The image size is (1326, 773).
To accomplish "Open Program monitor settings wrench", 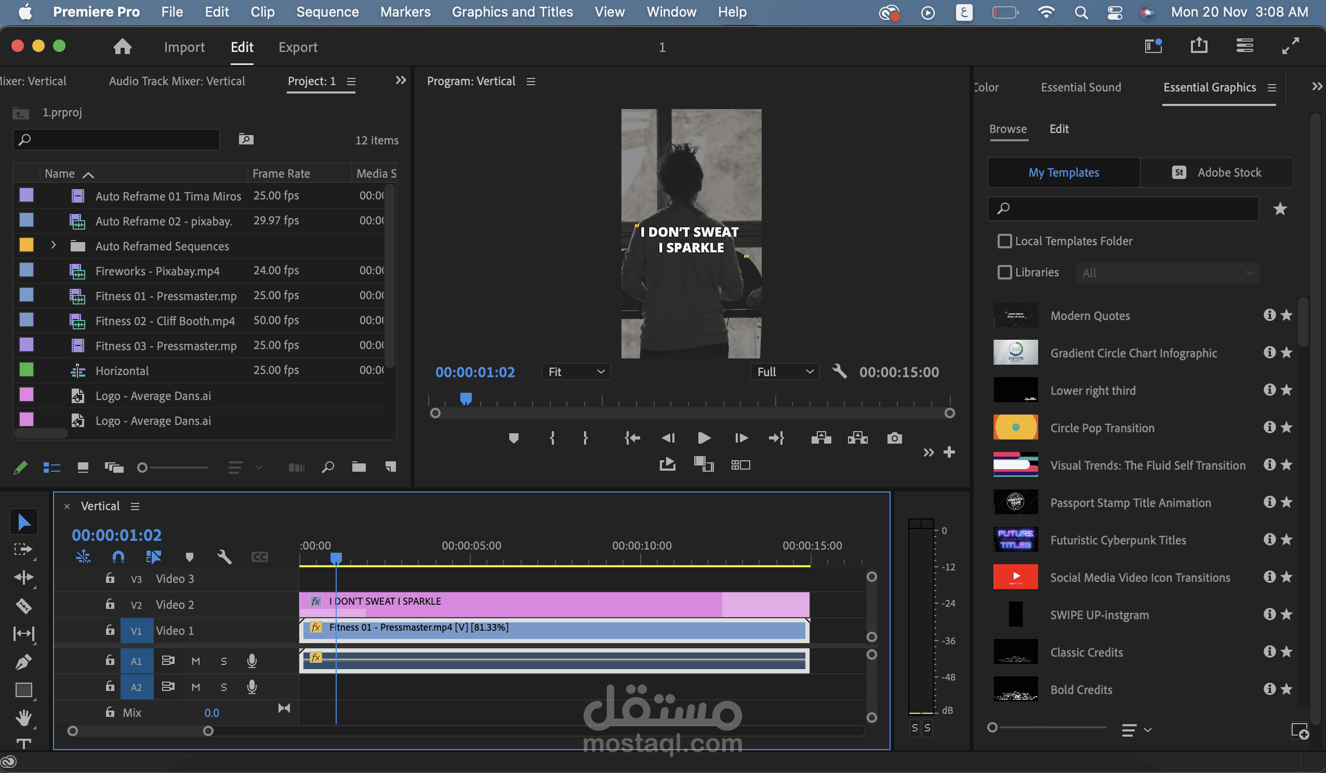I will point(839,371).
